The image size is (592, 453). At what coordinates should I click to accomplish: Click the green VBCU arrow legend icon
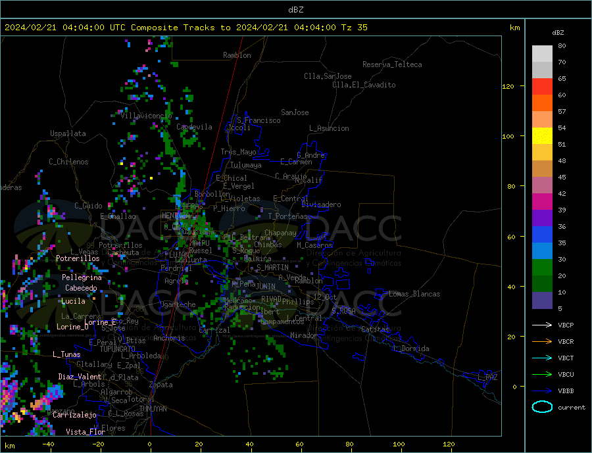[542, 375]
